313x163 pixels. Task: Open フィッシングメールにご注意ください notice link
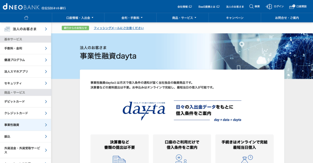pyautogui.click(x=119, y=28)
